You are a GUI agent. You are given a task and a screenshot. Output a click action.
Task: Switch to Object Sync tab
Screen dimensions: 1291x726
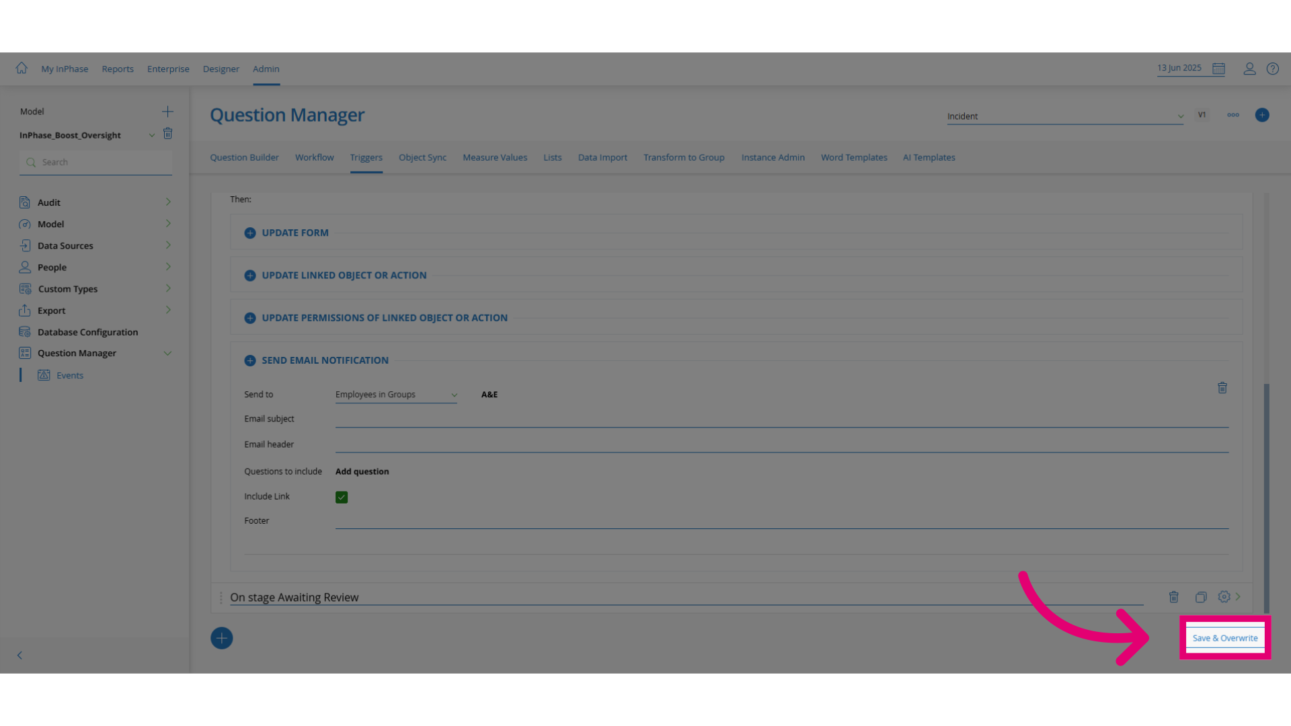(x=422, y=157)
